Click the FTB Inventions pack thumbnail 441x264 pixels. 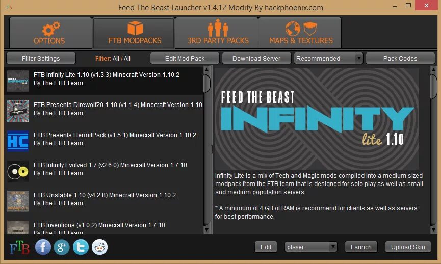coord(18,227)
